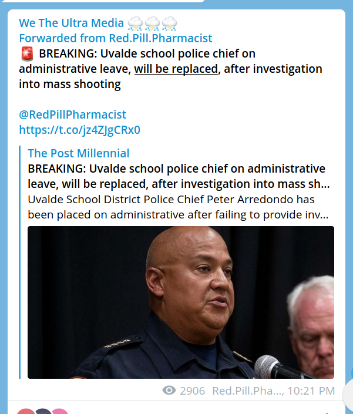Viewport: 353px width, 414px height.
Task: Click the Red.Pill.Pha... signature
Action: (246, 391)
